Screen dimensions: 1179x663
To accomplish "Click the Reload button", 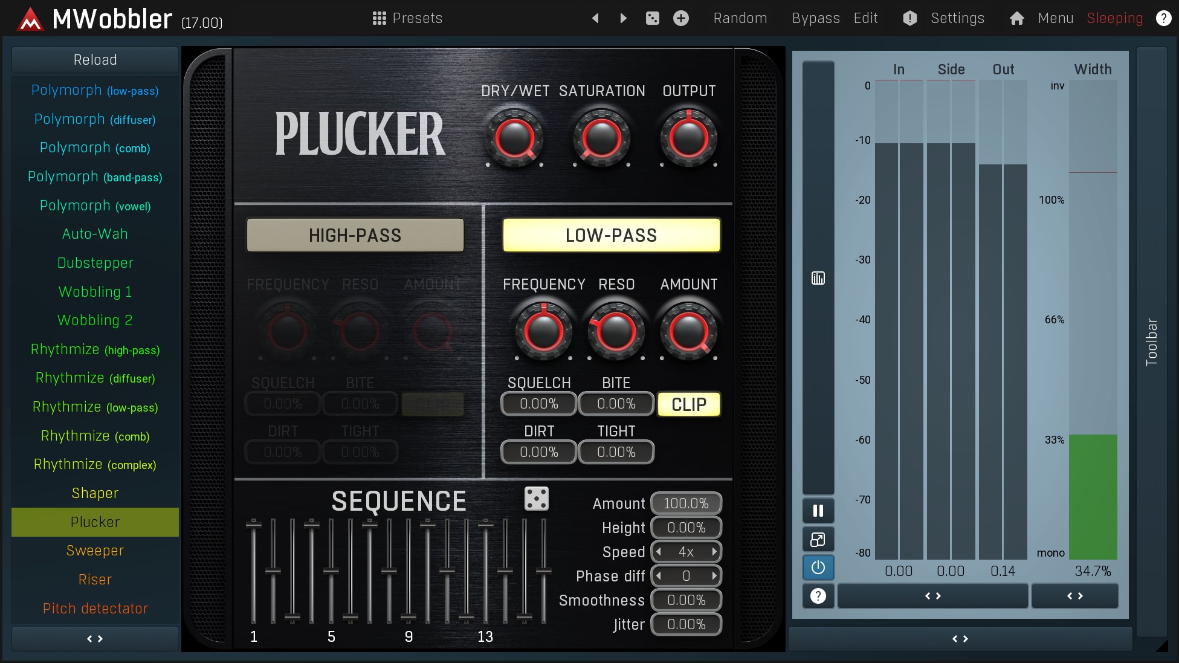I will 95,60.
